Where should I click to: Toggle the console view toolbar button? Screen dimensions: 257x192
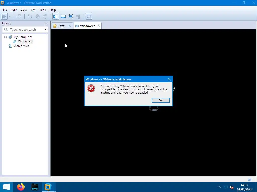(x=89, y=16)
